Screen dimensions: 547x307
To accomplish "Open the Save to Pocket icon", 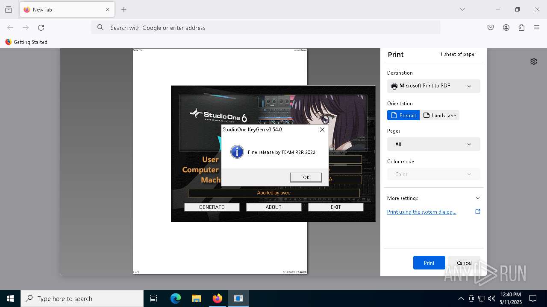I will pos(491,28).
